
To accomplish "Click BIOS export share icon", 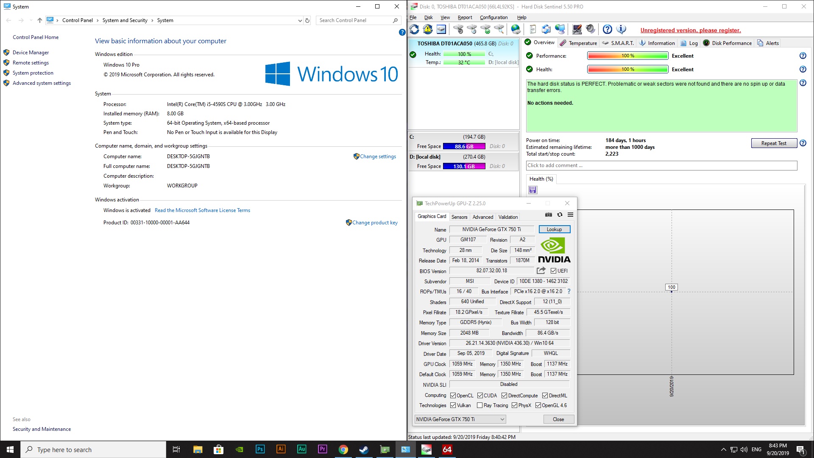I will (x=541, y=271).
